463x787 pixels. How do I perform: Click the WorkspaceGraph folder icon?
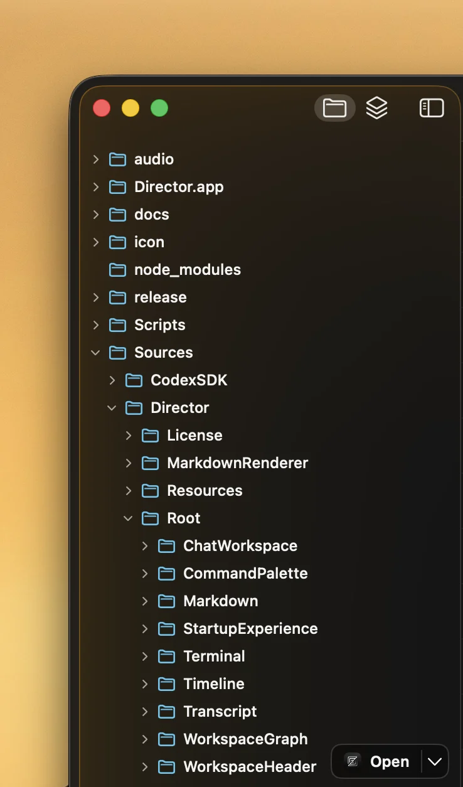click(166, 739)
